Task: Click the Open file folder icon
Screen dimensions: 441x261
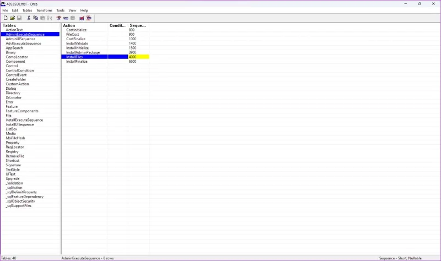Action: coord(12,18)
